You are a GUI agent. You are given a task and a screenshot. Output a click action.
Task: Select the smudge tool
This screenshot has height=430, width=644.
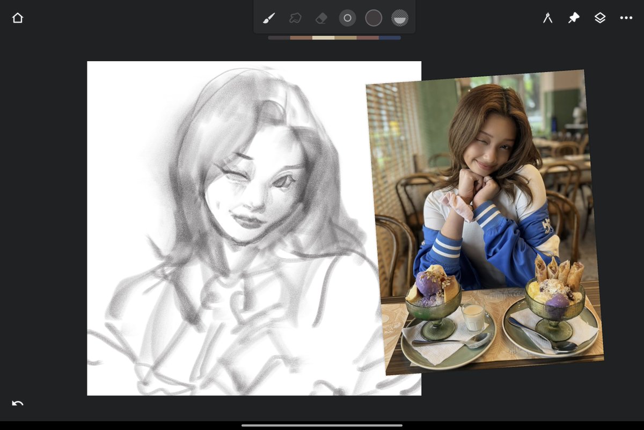coord(295,18)
